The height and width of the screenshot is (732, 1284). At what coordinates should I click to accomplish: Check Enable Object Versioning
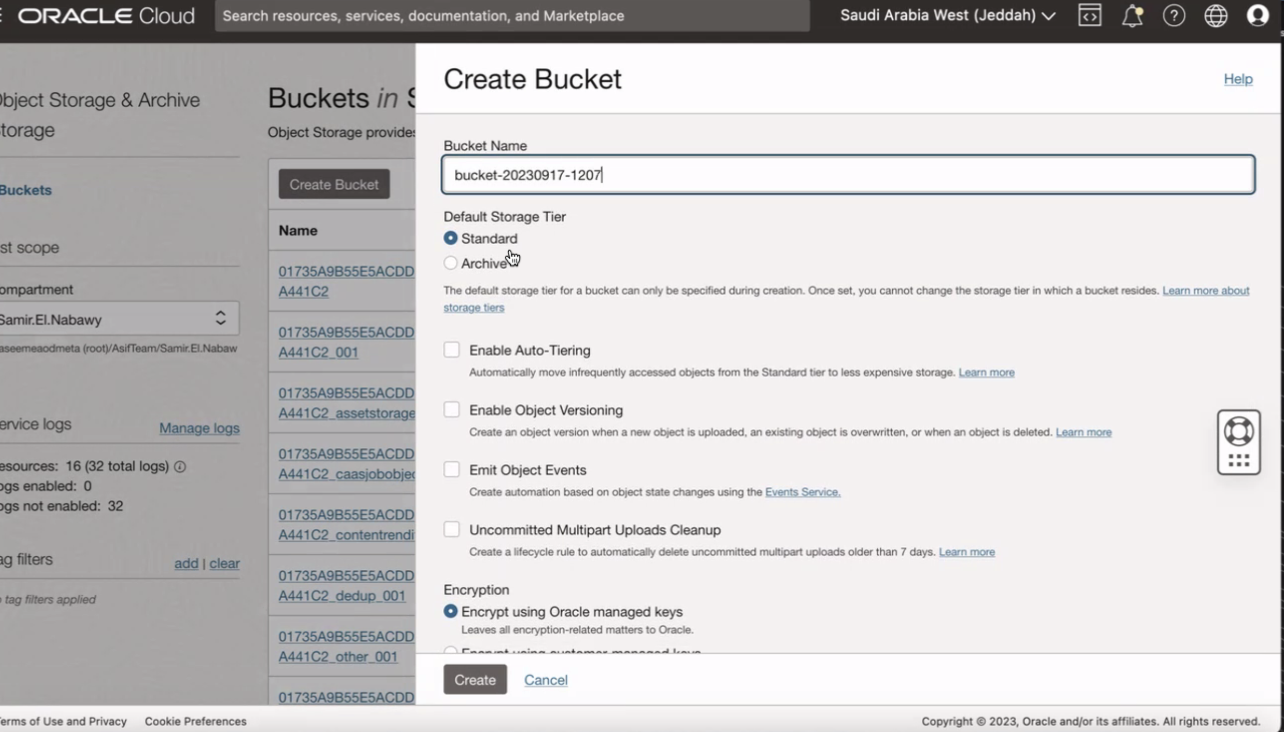pyautogui.click(x=451, y=410)
